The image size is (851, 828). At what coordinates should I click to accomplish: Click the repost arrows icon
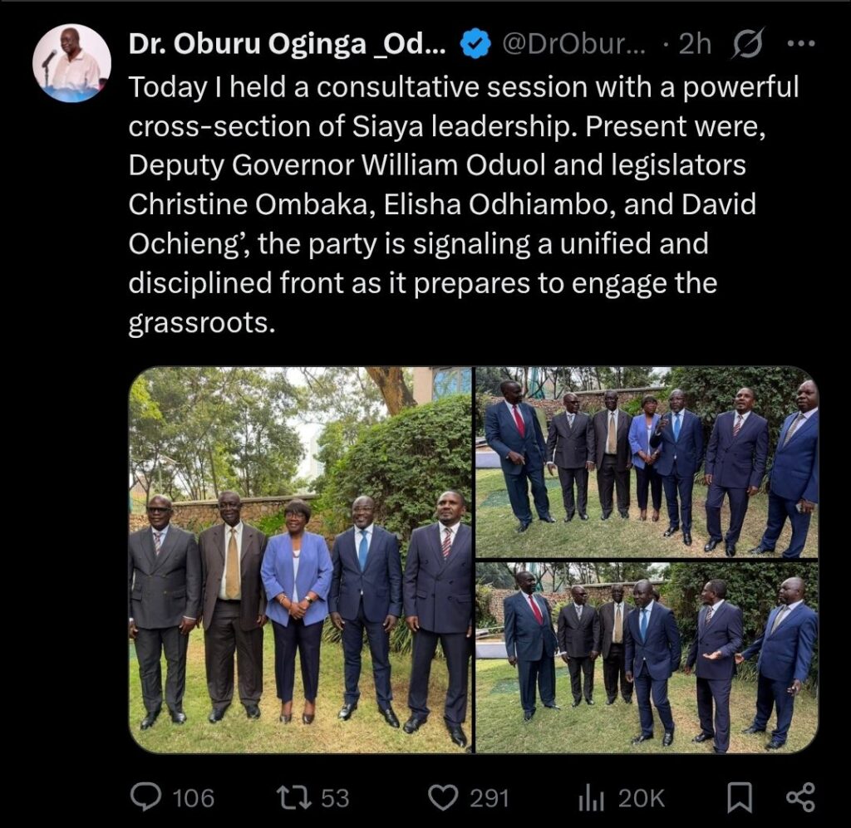[x=291, y=798]
